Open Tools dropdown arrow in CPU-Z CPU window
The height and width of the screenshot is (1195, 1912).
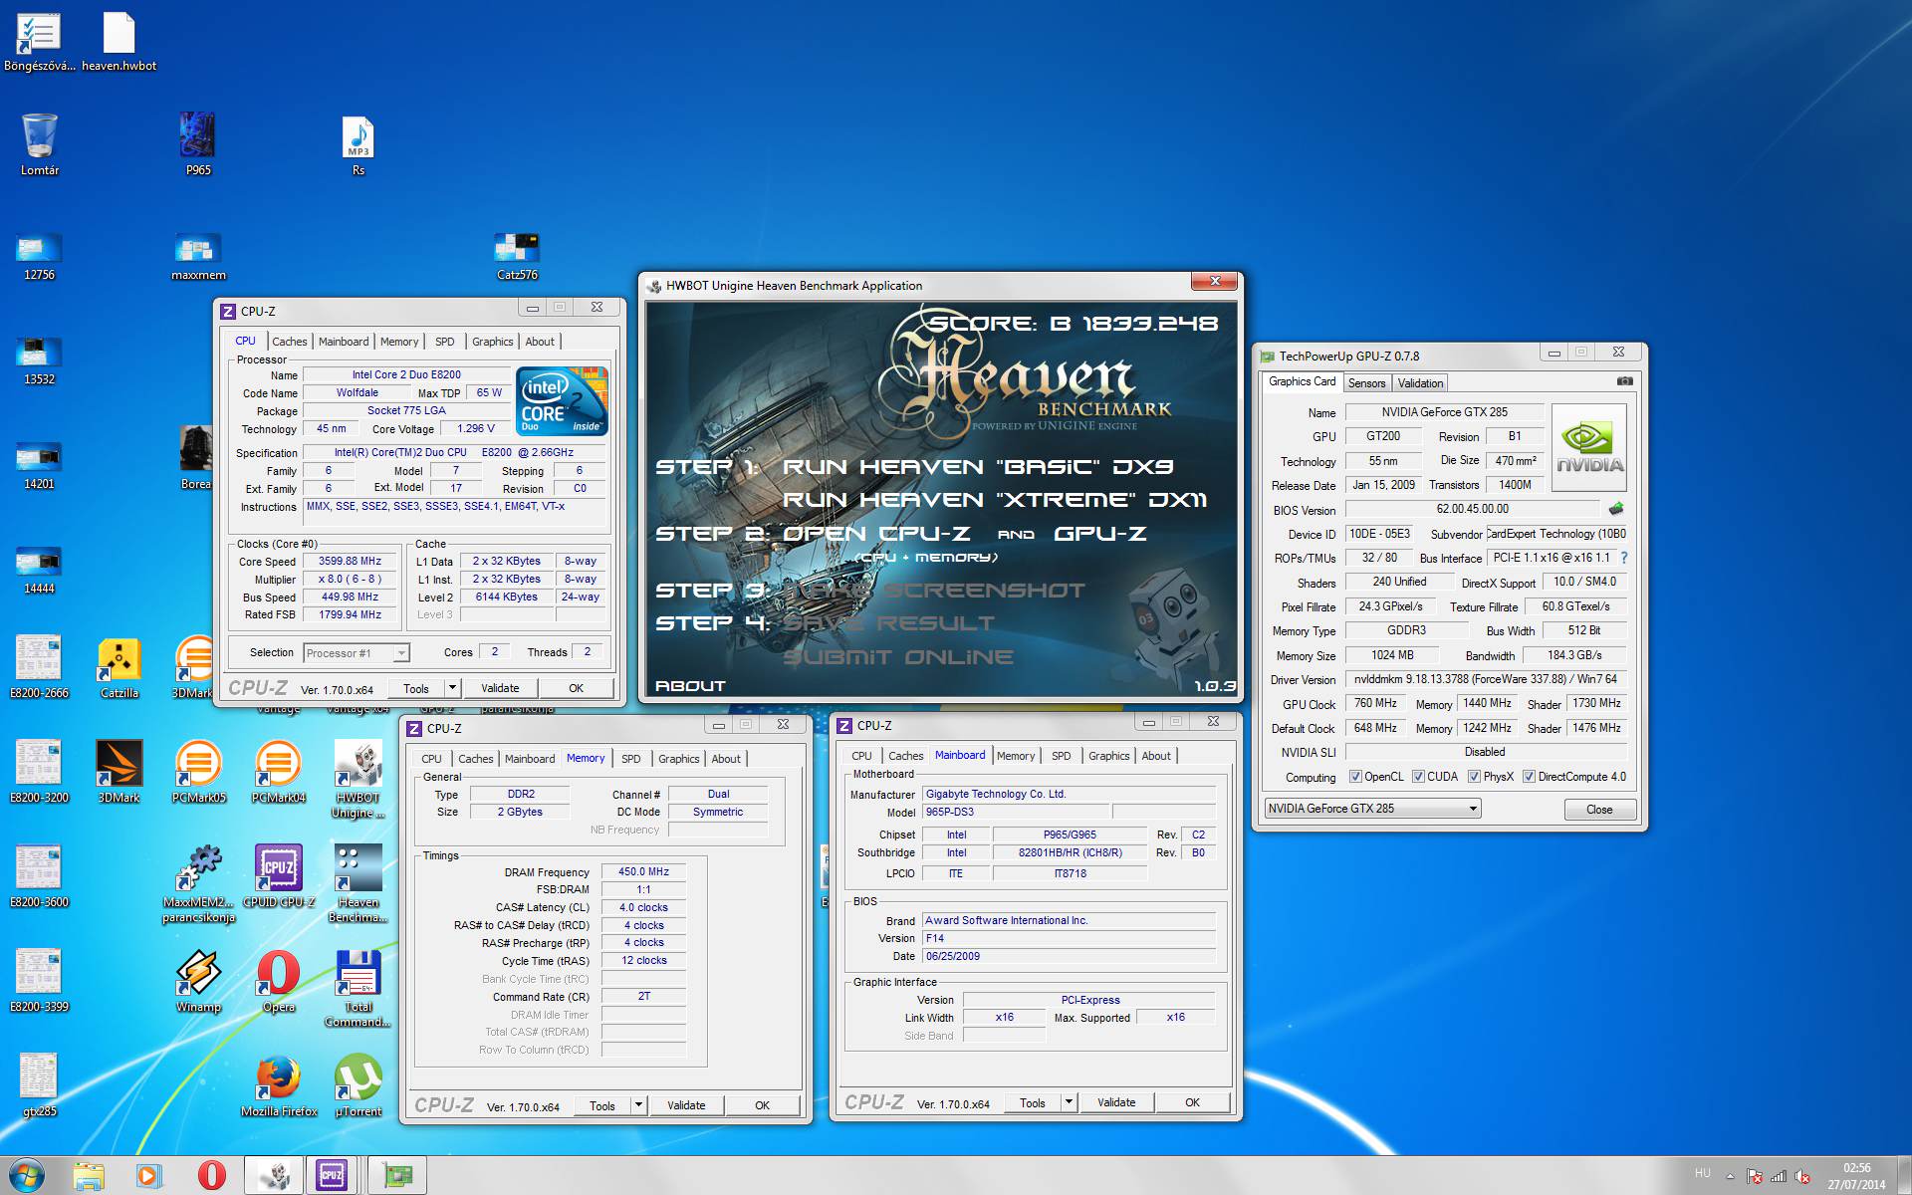(452, 688)
